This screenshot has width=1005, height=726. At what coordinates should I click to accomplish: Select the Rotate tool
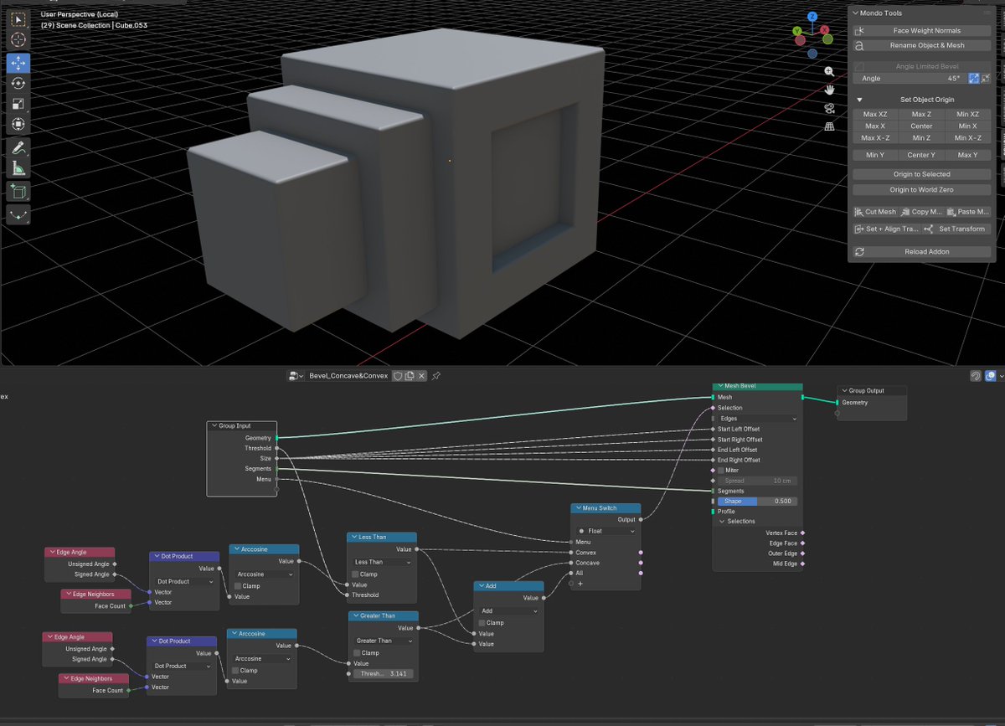point(18,84)
